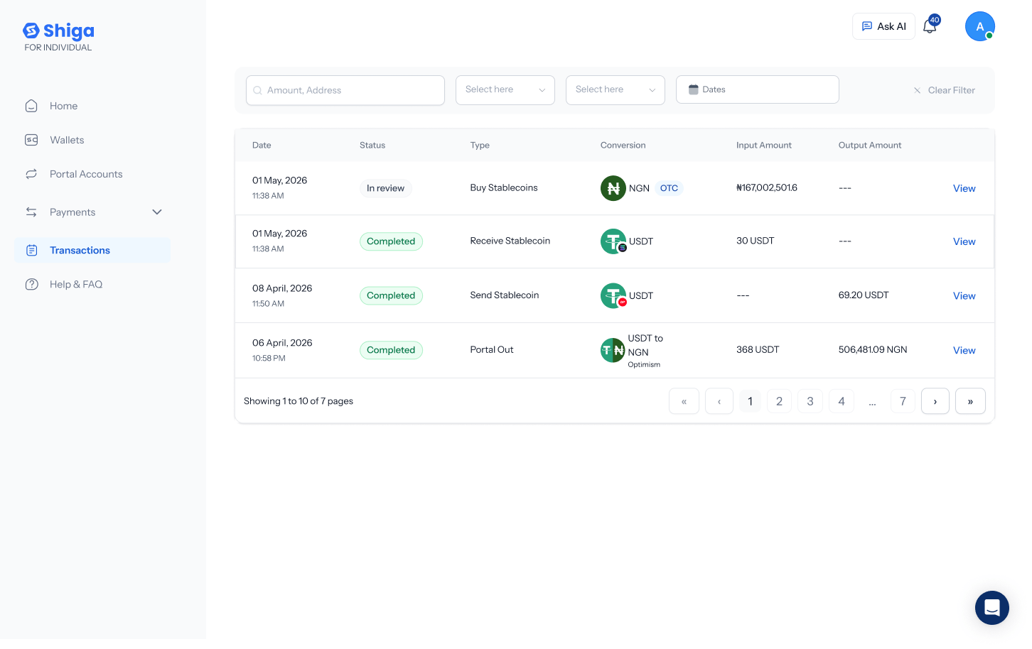Image resolution: width=1032 pixels, height=649 pixels.
Task: Click the calendar icon in Dates
Action: coord(693,89)
